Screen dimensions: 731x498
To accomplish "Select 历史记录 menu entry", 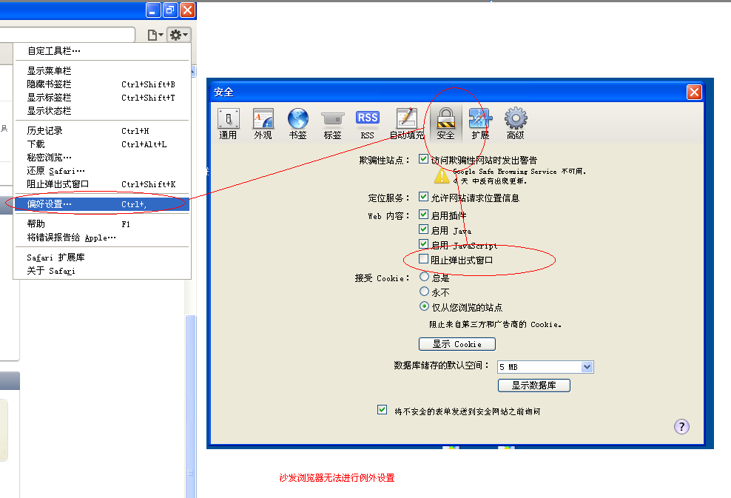I will 45,131.
